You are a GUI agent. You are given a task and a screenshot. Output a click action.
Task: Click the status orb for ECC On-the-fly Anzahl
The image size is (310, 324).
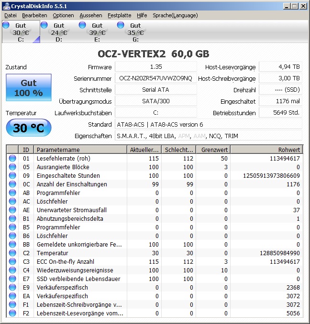pos(12,261)
